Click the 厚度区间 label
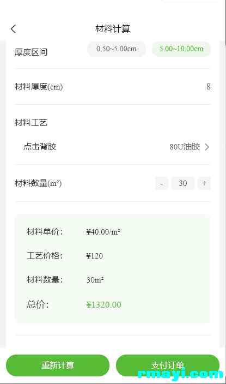The image size is (226, 384). pyautogui.click(x=31, y=52)
